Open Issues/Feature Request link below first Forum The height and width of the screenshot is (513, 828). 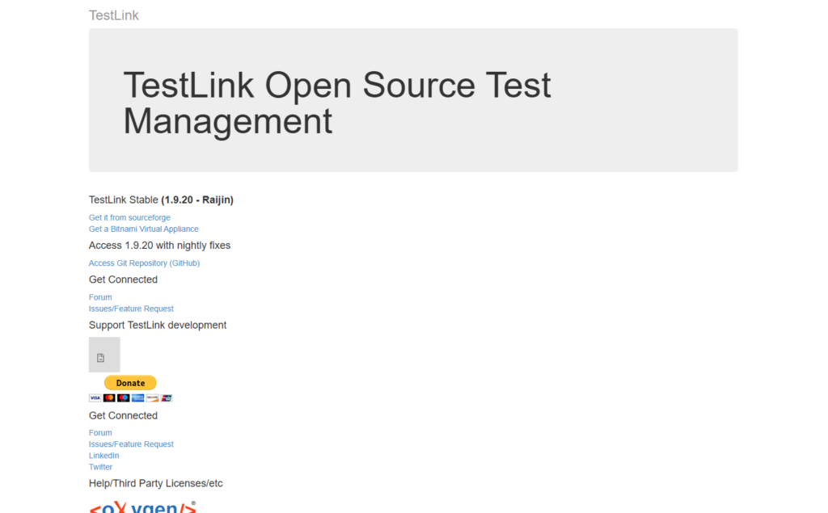[x=131, y=309]
